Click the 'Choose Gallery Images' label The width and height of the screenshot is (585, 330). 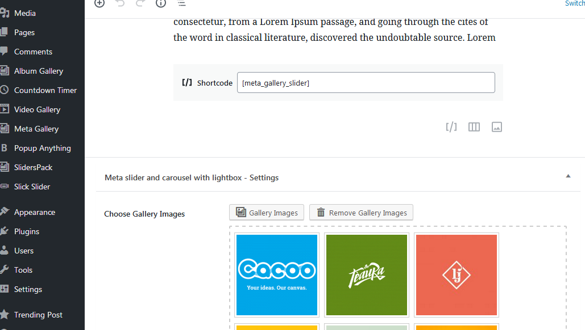pyautogui.click(x=144, y=214)
